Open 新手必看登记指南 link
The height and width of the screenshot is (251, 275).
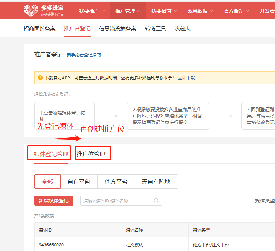click(84, 55)
